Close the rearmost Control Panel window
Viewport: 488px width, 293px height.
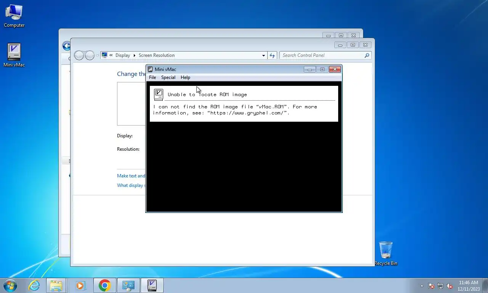pyautogui.click(x=353, y=35)
